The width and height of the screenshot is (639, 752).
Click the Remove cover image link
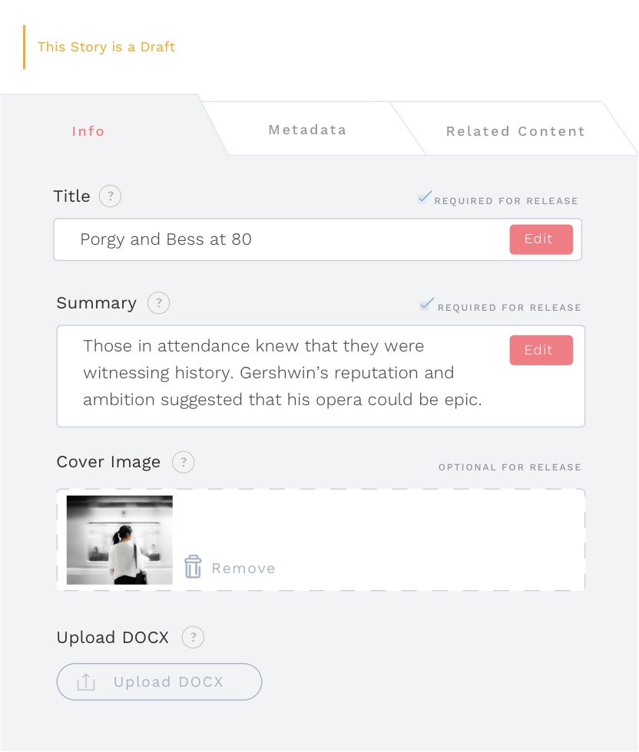click(x=243, y=569)
